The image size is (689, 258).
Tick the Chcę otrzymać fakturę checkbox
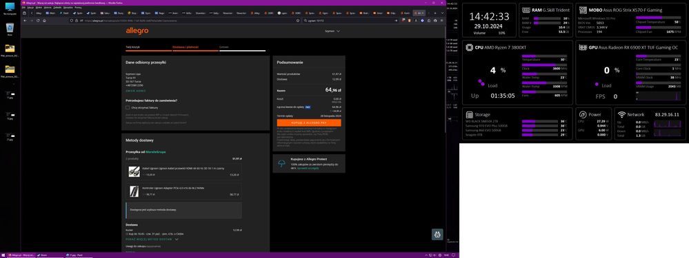coord(128,107)
